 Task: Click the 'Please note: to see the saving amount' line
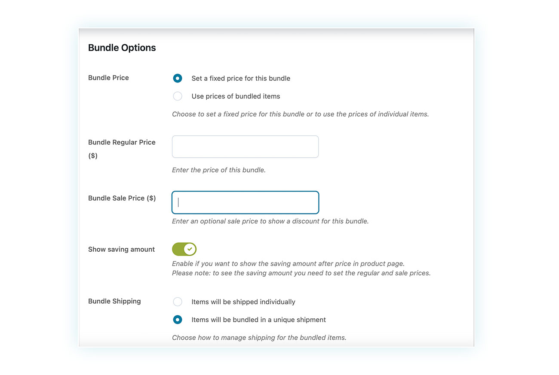click(x=301, y=273)
